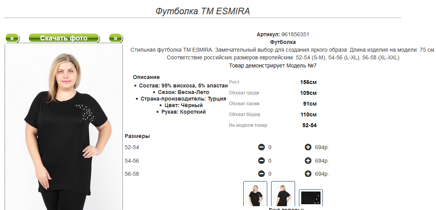Open the back view thumbnail
436x210 pixels.
(x=283, y=195)
